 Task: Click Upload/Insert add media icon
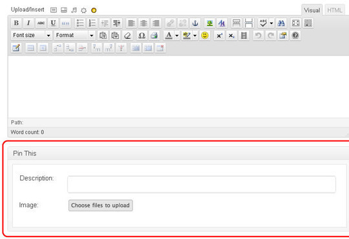[x=83, y=10]
